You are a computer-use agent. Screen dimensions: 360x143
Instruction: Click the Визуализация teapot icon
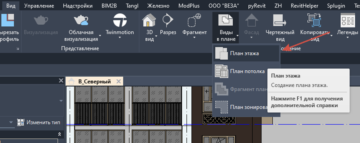click(x=41, y=20)
